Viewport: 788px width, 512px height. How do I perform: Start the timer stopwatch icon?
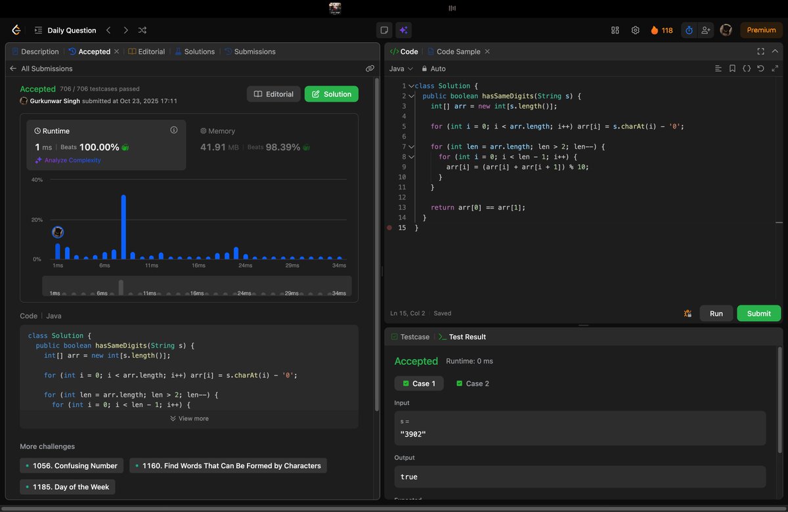[689, 30]
